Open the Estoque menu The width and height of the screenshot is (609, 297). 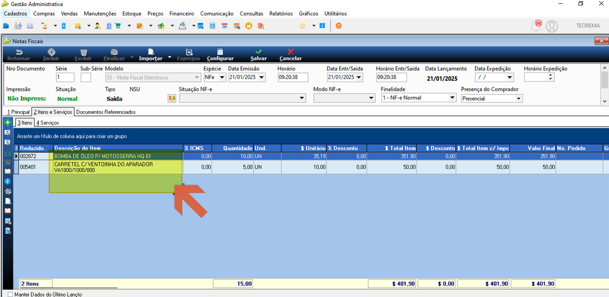[132, 13]
